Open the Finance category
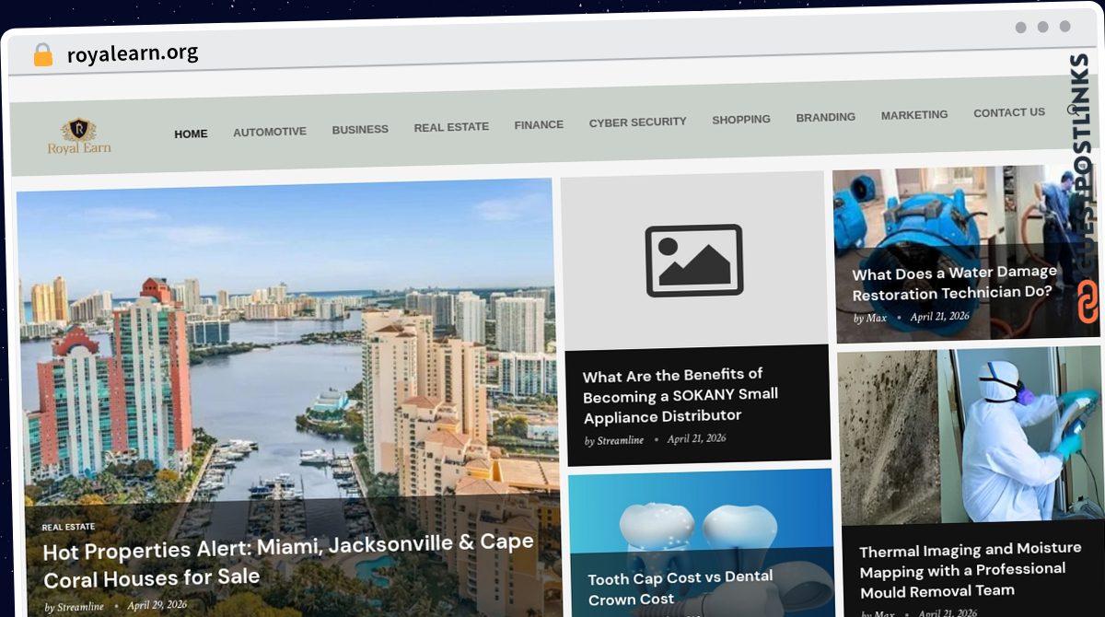The image size is (1105, 617). 539,124
